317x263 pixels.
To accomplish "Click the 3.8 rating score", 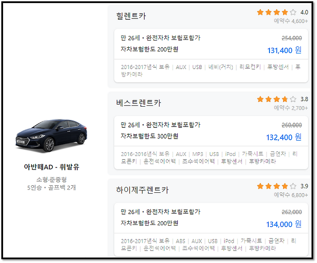I will coord(304,99).
